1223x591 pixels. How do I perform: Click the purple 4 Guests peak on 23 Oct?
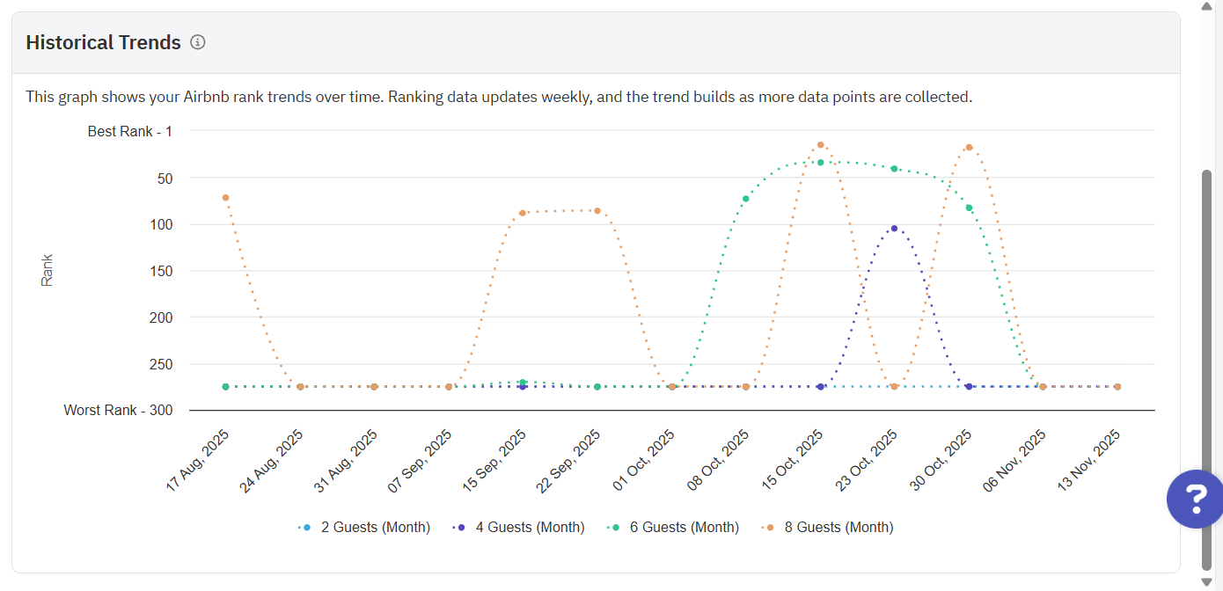point(895,229)
